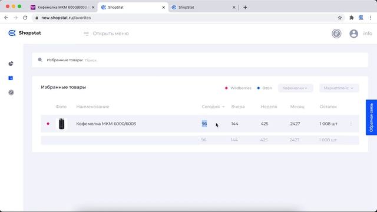Click the 'Вчера' column header
Image resolution: width=377 pixels, height=212 pixels.
click(x=238, y=107)
